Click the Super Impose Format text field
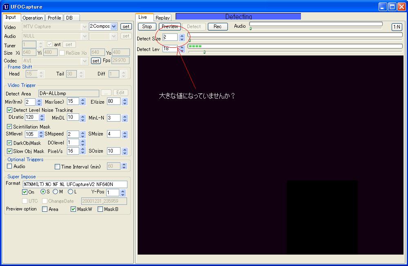The width and height of the screenshot is (408, 266). click(x=75, y=184)
